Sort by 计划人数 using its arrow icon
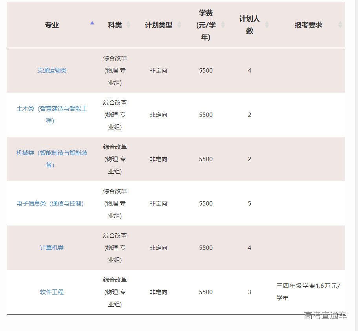358x331 pixels. 267,25
